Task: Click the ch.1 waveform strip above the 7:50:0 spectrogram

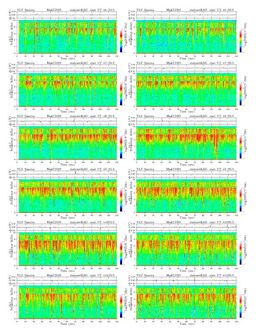Action: (186, 68)
